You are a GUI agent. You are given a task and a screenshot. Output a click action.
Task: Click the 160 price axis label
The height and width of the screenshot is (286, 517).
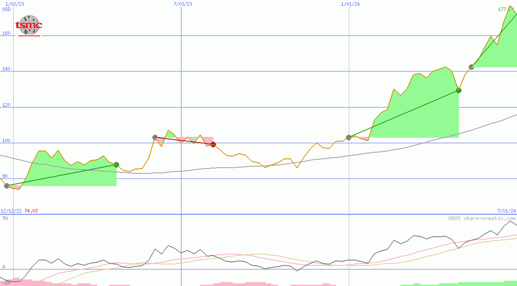(x=6, y=33)
